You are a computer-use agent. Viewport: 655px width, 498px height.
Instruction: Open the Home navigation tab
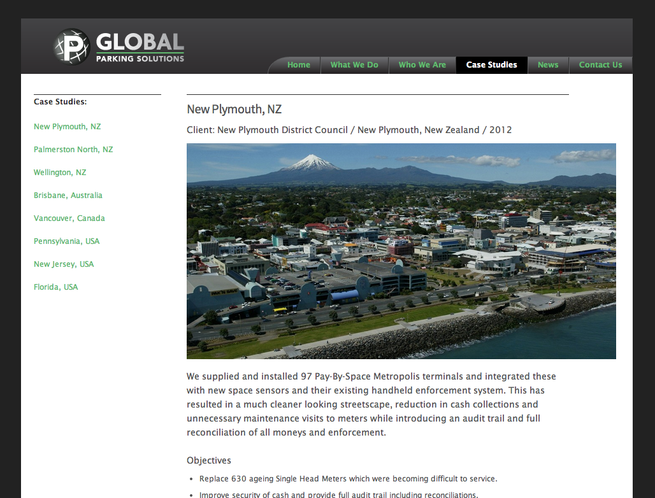pyautogui.click(x=298, y=64)
